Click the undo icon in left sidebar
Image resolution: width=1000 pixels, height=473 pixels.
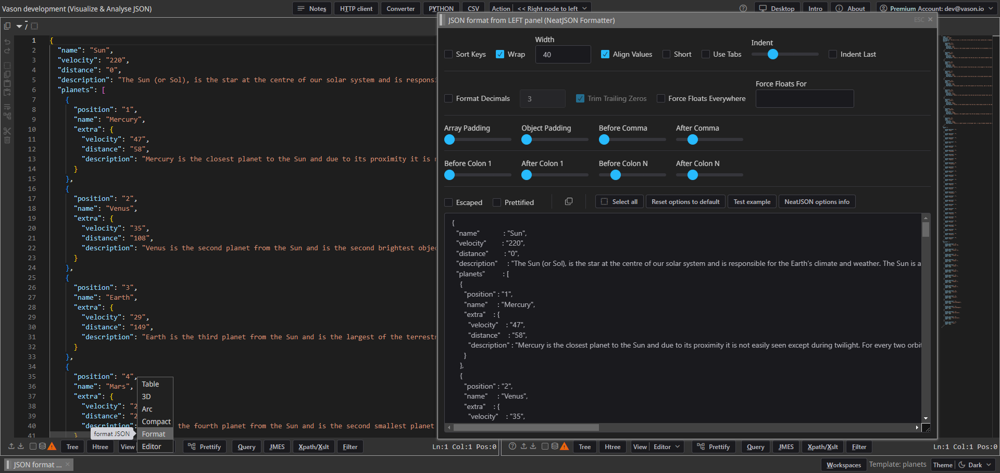(x=7, y=42)
